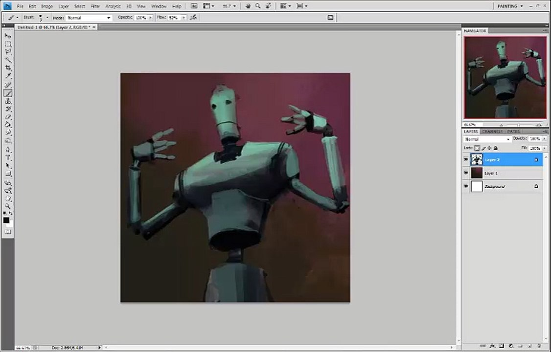Select the 3D Orbit tool
551x352 pixels.
8,191
